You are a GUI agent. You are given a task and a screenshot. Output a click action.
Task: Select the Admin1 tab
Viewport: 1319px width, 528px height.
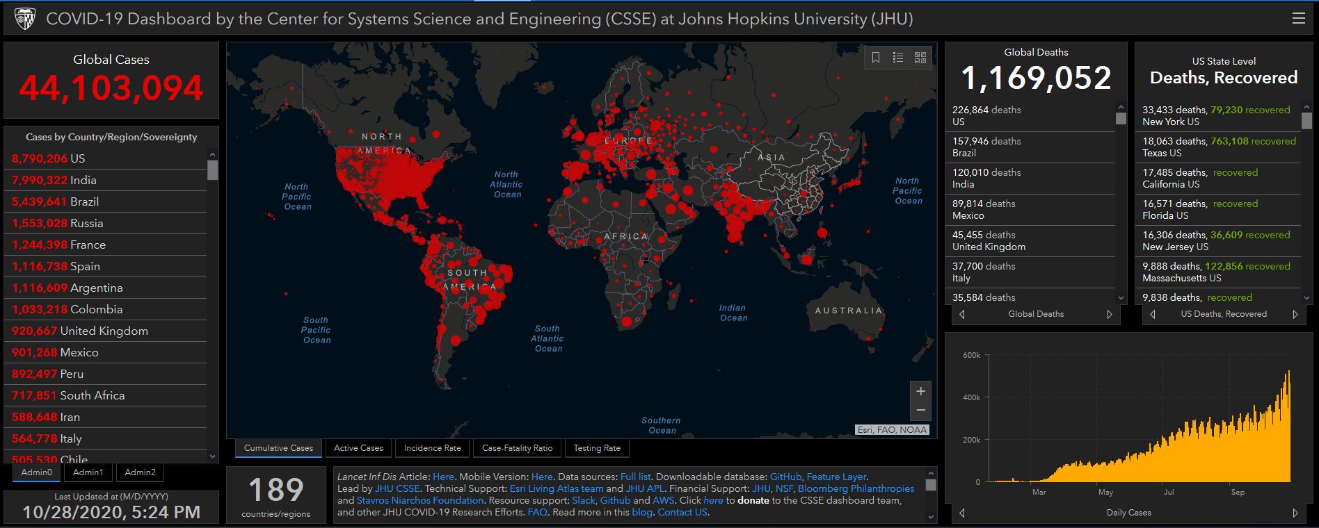88,472
